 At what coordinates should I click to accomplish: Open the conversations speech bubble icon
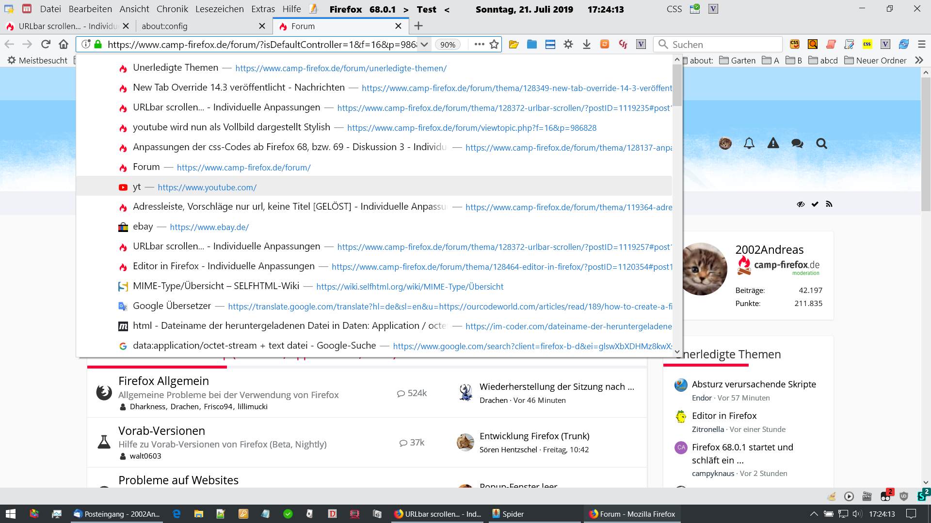click(x=797, y=143)
